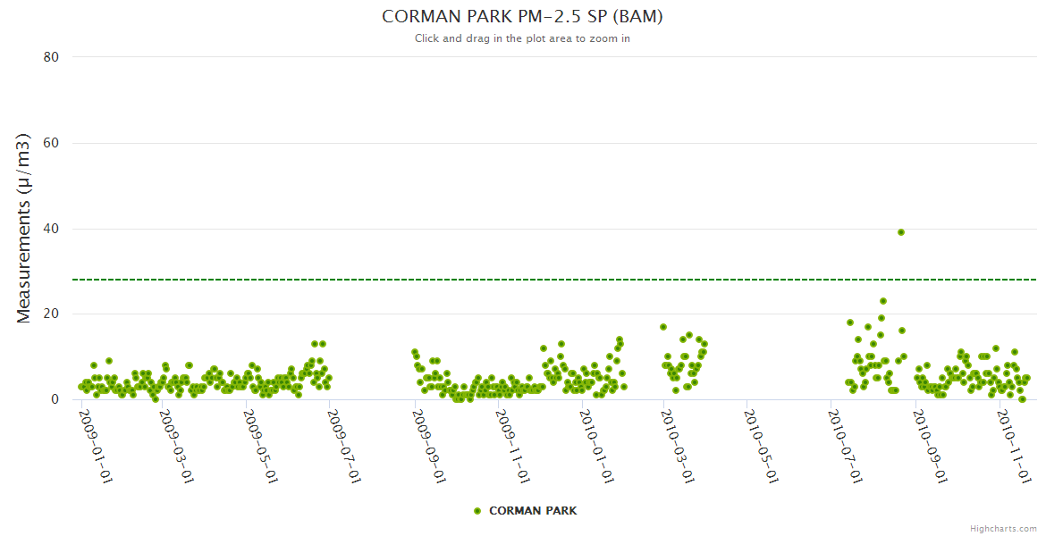Viewport: 1046px width, 536px height.
Task: Click the isolated data point at 17 near 2010-03-01
Action: click(663, 327)
